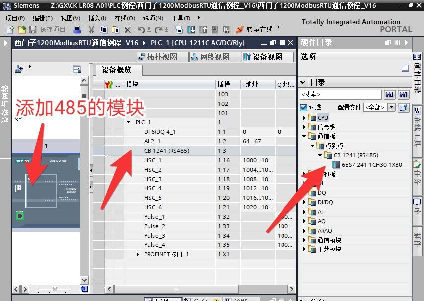Click the Ethernet port on the PLC image

pos(20,216)
